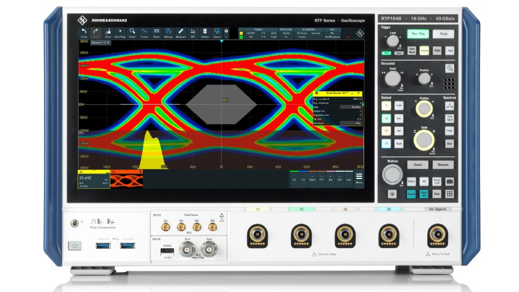The height and width of the screenshot is (292, 519).
Task: Toggle the Math key
Action: pyautogui.click(x=399, y=143)
